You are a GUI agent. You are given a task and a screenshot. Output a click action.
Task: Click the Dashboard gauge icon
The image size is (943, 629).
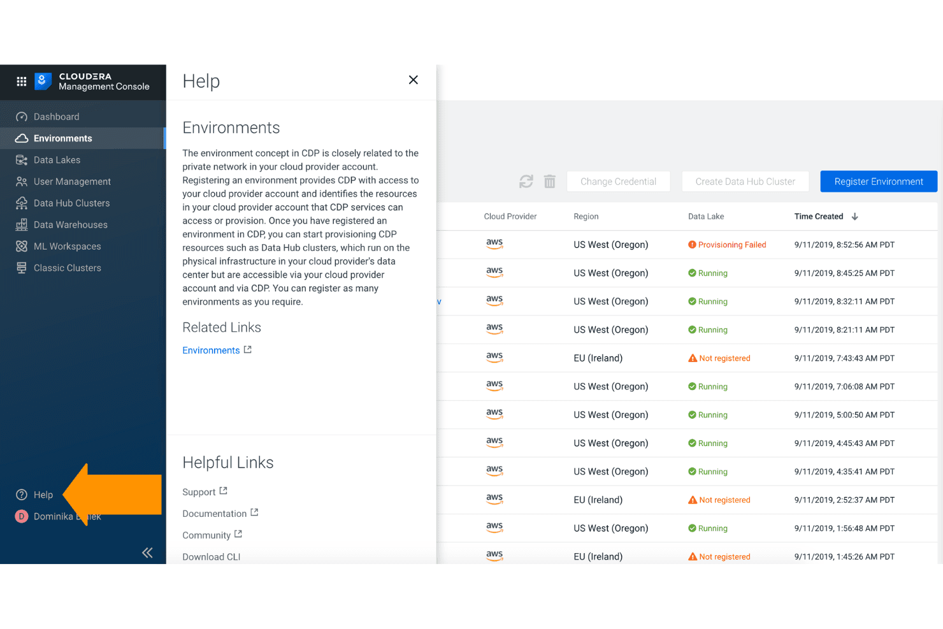pos(22,117)
